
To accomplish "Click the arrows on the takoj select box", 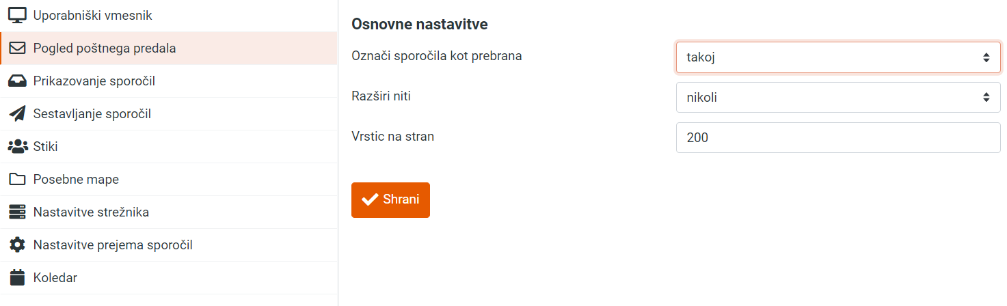I will click(x=986, y=57).
